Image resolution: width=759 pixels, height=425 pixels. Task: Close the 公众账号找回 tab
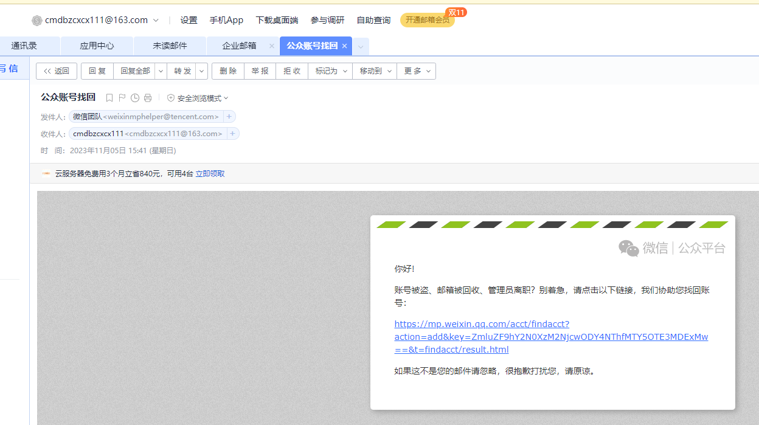coord(344,46)
